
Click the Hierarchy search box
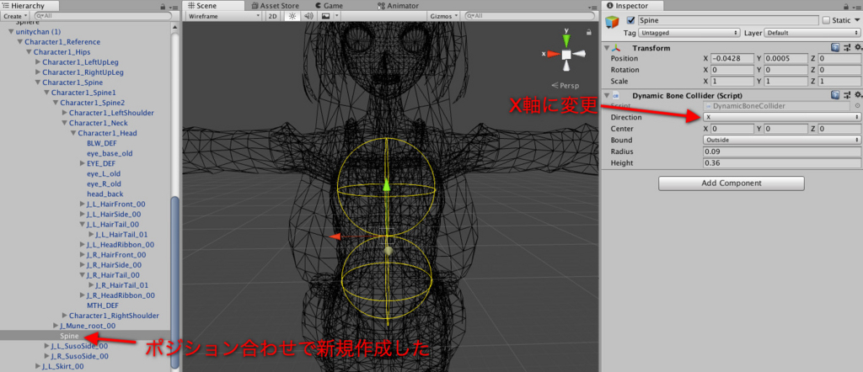click(102, 17)
